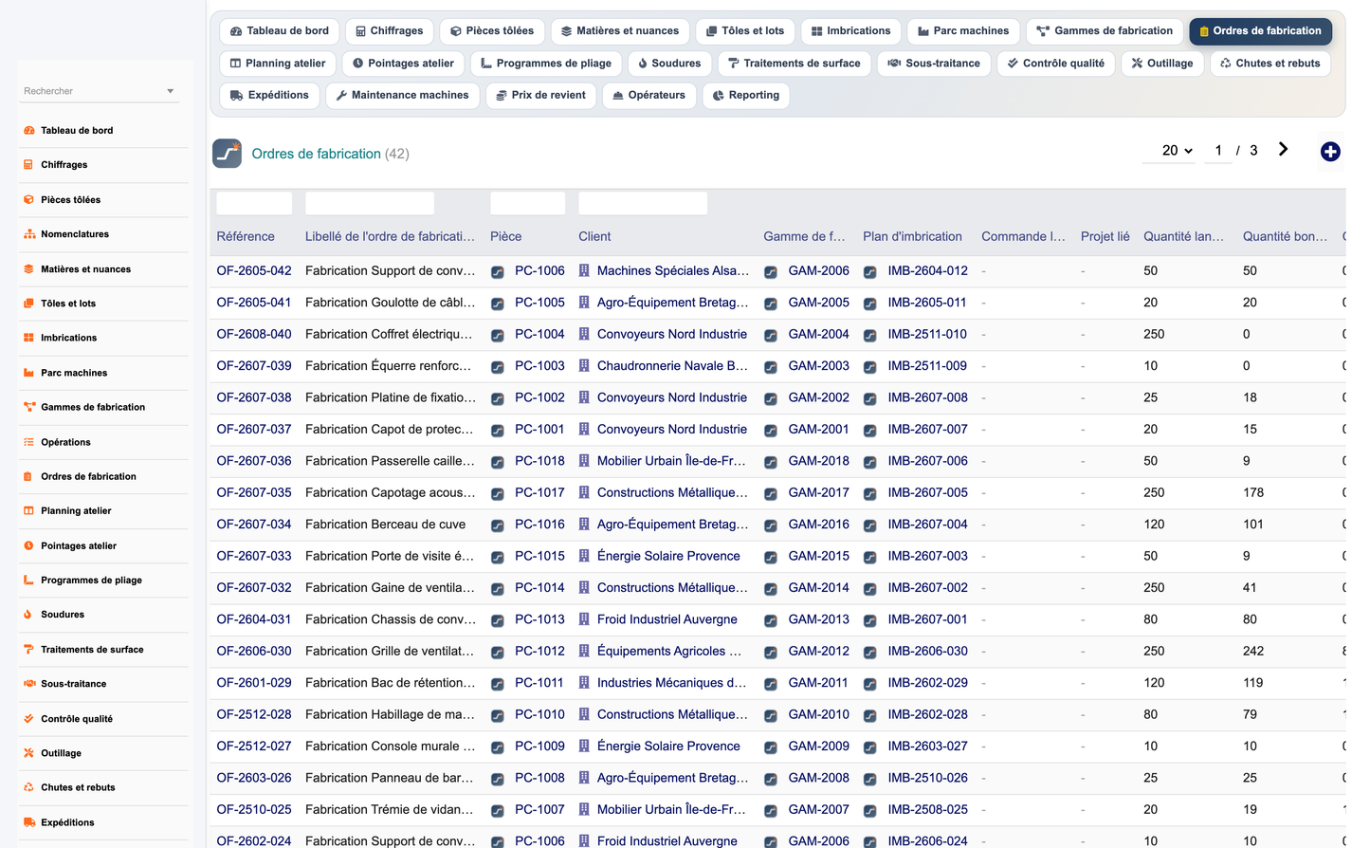Open Sous-traitance in the sidebar
Screen dimensions: 1370x848
pos(73,684)
